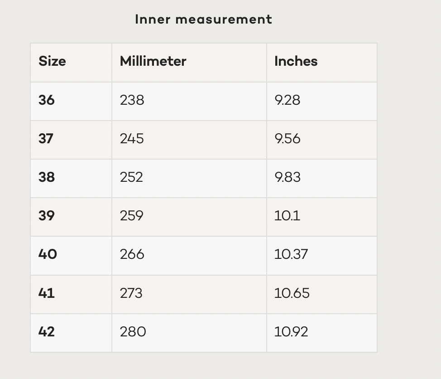Click the 10.1 inches value

click(x=287, y=215)
